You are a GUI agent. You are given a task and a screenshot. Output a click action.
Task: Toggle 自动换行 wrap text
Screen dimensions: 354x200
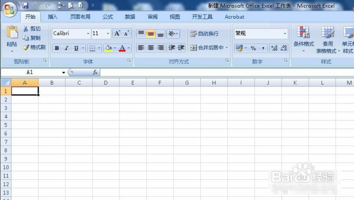click(x=204, y=34)
